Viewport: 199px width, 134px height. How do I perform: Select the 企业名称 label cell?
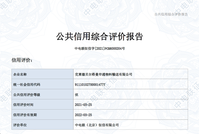(x=42, y=74)
